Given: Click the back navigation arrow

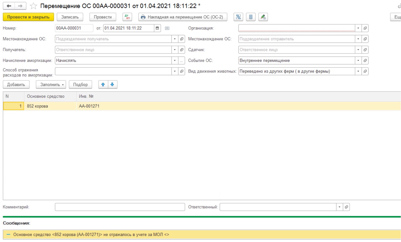Looking at the screenshot, I should pyautogui.click(x=9, y=6).
